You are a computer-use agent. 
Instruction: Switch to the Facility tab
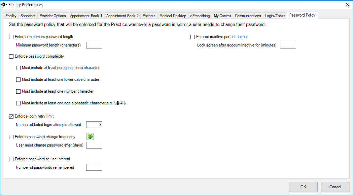11,16
